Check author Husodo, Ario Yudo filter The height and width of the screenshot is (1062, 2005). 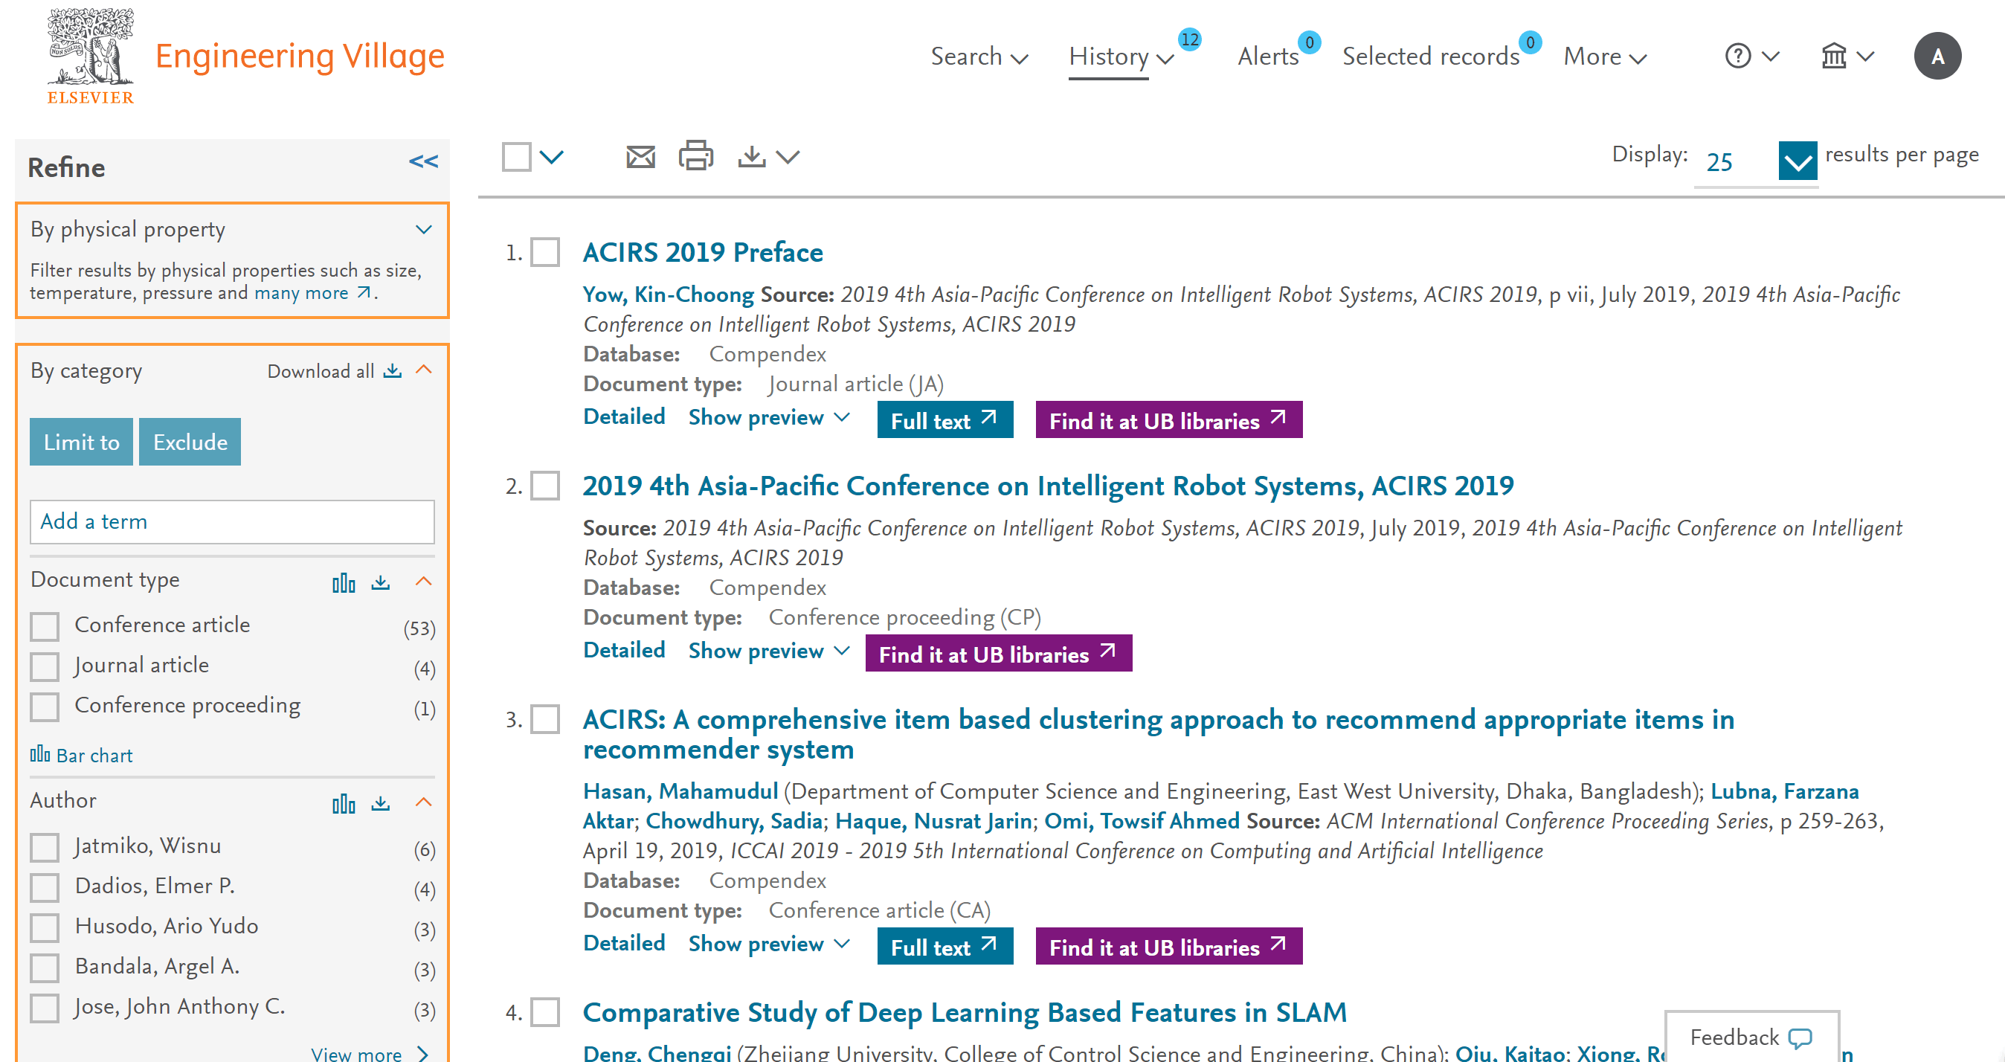tap(45, 927)
